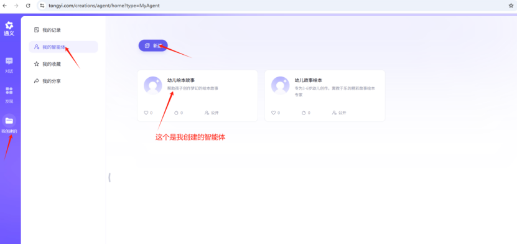Click flame popularity icon on 幼儿故事绘本 card

click(x=304, y=113)
